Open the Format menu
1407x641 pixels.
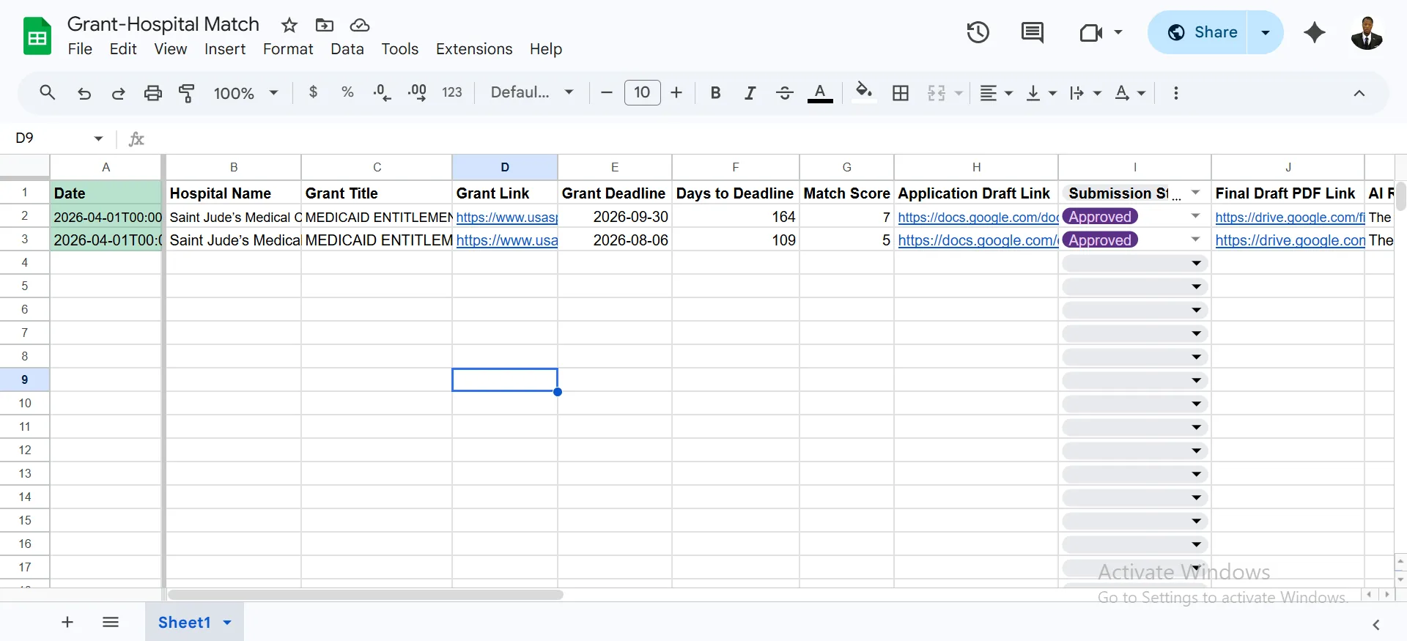288,49
